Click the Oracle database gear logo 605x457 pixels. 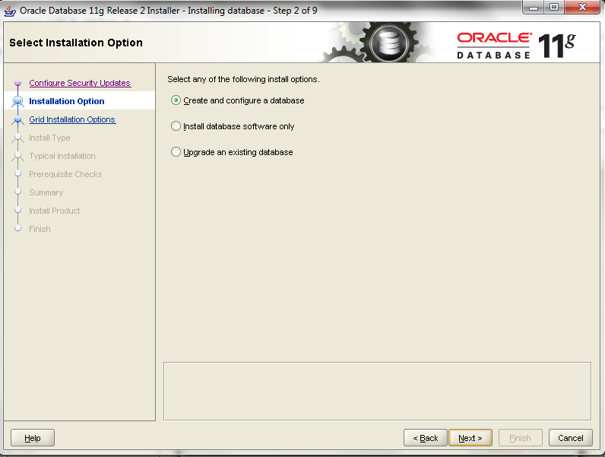pyautogui.click(x=389, y=43)
